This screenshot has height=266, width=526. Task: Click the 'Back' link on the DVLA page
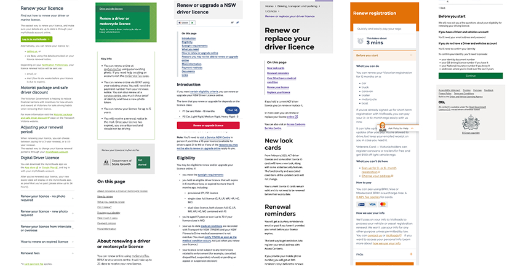[442, 8]
